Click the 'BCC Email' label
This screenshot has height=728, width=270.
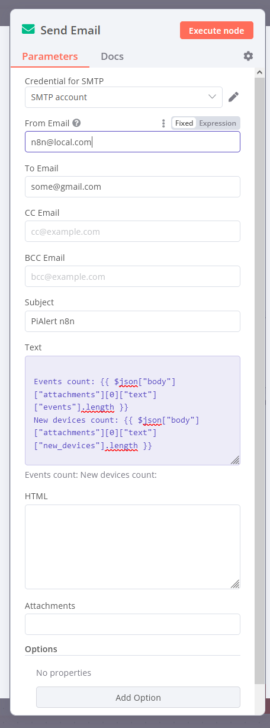(x=45, y=258)
